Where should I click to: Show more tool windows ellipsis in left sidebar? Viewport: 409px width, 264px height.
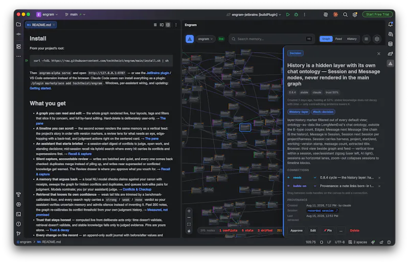click(x=18, y=56)
